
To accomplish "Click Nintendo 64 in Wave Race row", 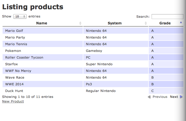I will click(96, 78).
